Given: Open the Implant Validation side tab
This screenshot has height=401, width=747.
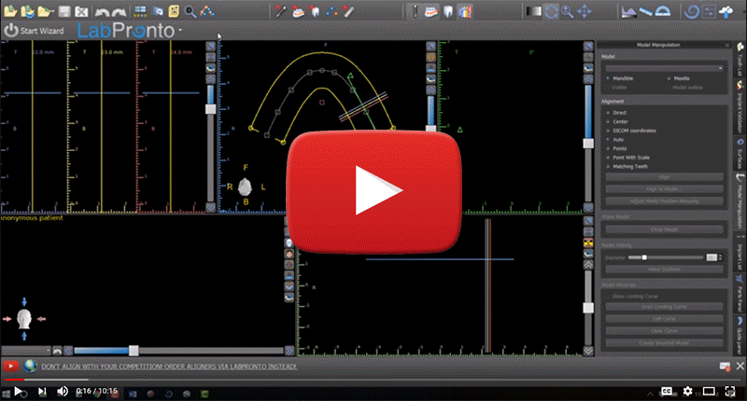Looking at the screenshot, I should coord(740,105).
